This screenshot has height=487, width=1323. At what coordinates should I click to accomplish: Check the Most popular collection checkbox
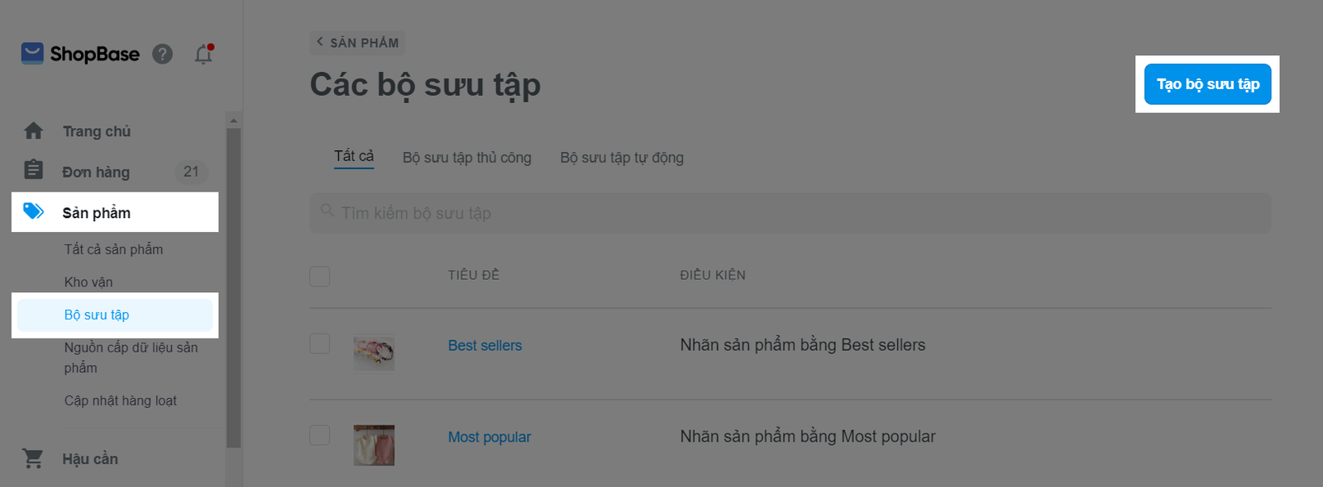(x=320, y=435)
